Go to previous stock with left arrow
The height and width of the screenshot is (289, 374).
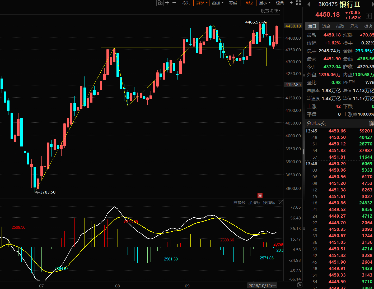[309, 4]
